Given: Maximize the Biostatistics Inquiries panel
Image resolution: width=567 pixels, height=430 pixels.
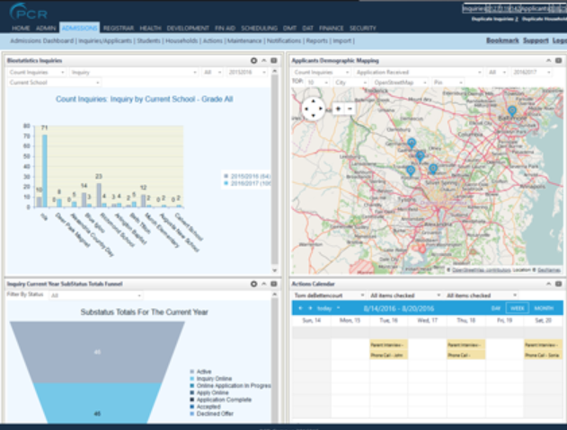Looking at the screenshot, I should pyautogui.click(x=274, y=61).
